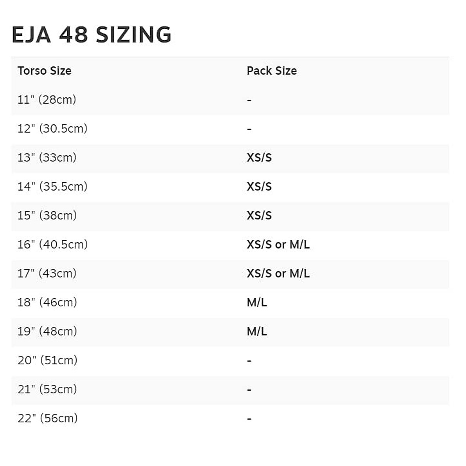Image resolution: width=466 pixels, height=466 pixels.
Task: Select the 12" (30.5cm) torso size row
Action: tap(52, 129)
